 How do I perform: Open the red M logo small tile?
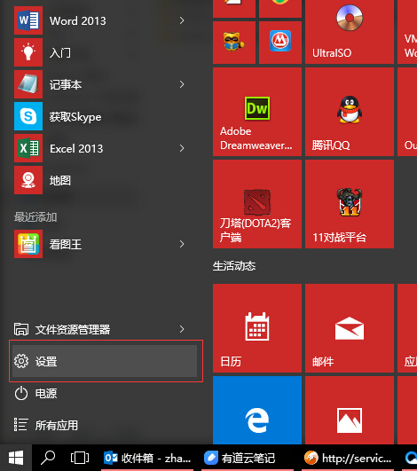(x=280, y=43)
